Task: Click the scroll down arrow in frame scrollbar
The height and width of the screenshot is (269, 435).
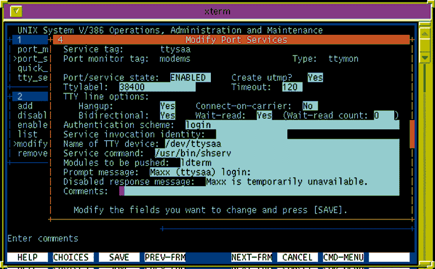Action: point(425,58)
